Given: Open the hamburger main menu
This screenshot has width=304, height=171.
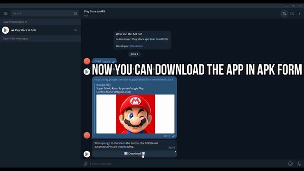Looking at the screenshot, I should 5,13.
